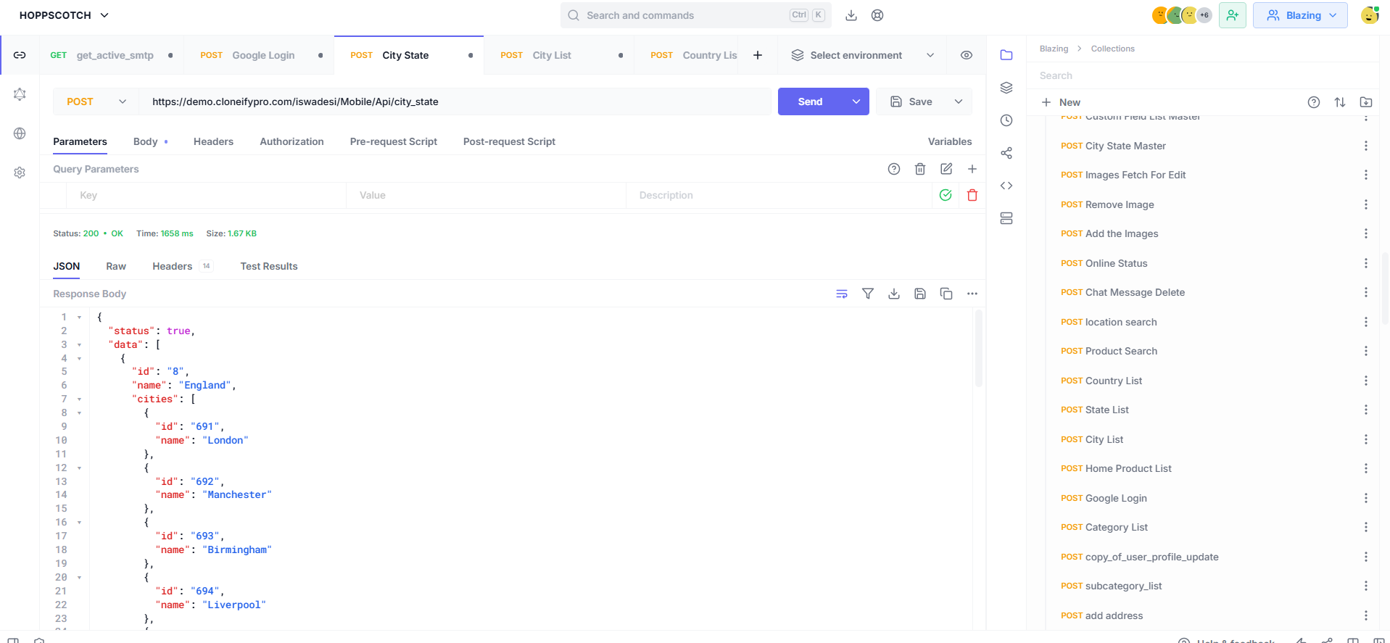Open the Country List request tab
1390x643 pixels.
[x=694, y=55]
